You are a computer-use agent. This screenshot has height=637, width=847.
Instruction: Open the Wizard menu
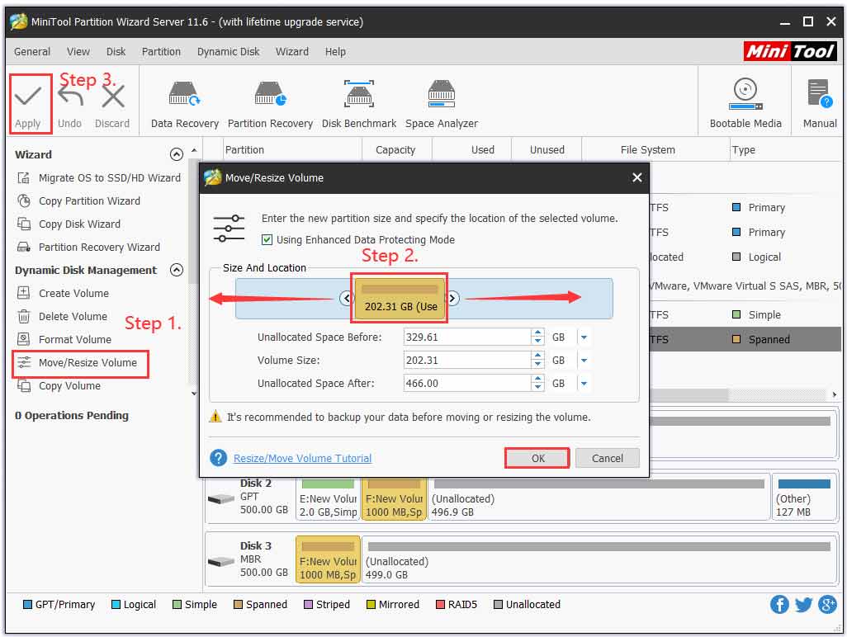pyautogui.click(x=292, y=52)
